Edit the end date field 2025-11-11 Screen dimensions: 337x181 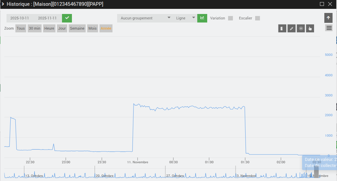point(47,18)
